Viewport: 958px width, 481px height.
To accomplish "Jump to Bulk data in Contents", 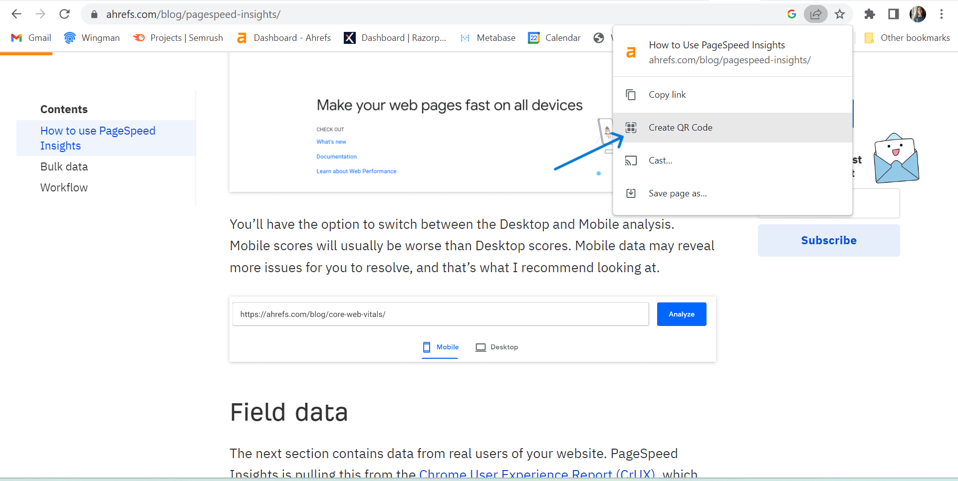I will (64, 166).
